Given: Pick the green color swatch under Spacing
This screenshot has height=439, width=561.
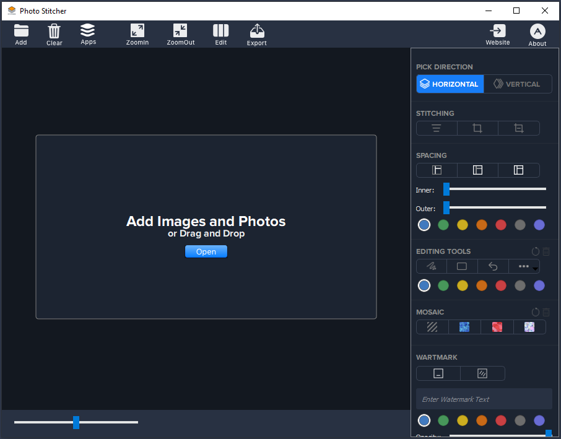Looking at the screenshot, I should tap(443, 225).
